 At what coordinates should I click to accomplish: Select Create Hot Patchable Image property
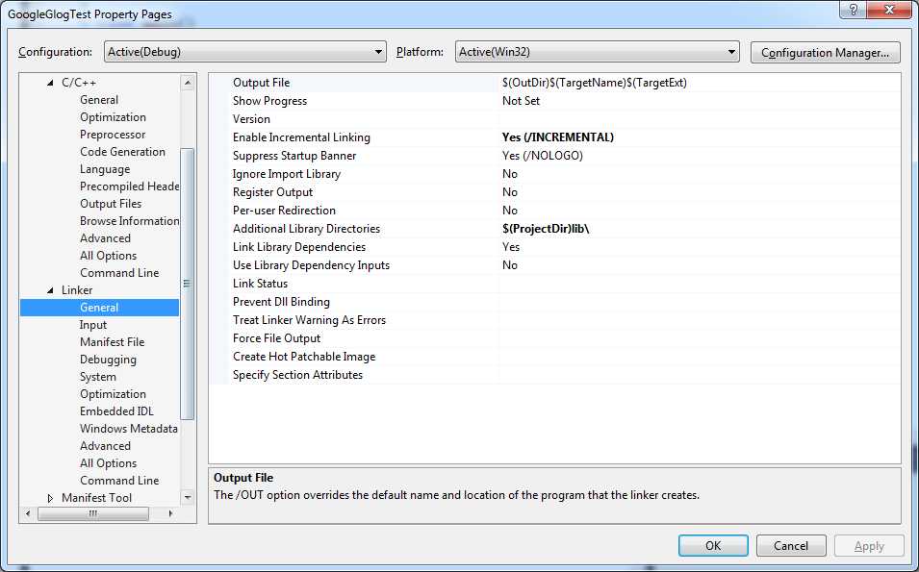303,357
